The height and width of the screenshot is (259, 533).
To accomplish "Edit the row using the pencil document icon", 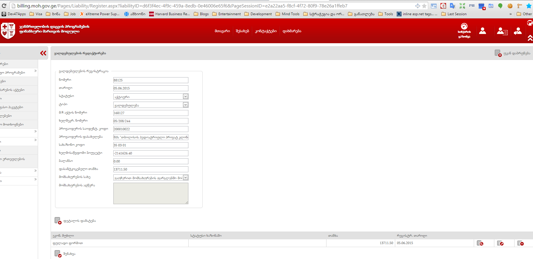I will [x=500, y=243].
